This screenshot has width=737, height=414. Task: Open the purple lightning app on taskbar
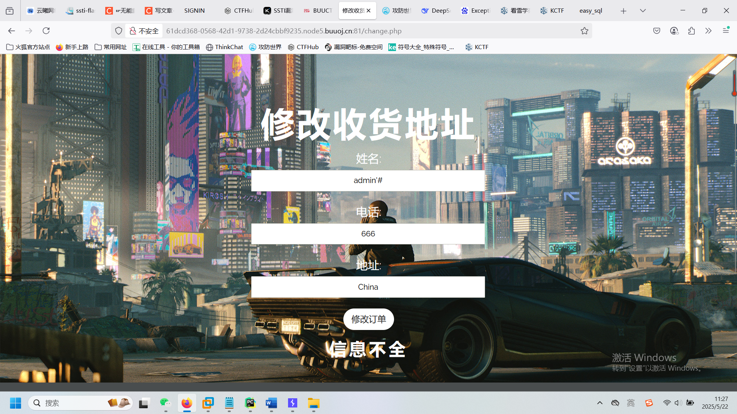pos(293,403)
